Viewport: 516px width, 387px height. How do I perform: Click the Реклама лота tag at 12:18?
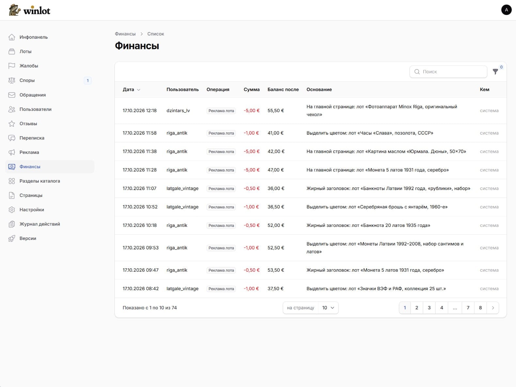click(x=221, y=111)
